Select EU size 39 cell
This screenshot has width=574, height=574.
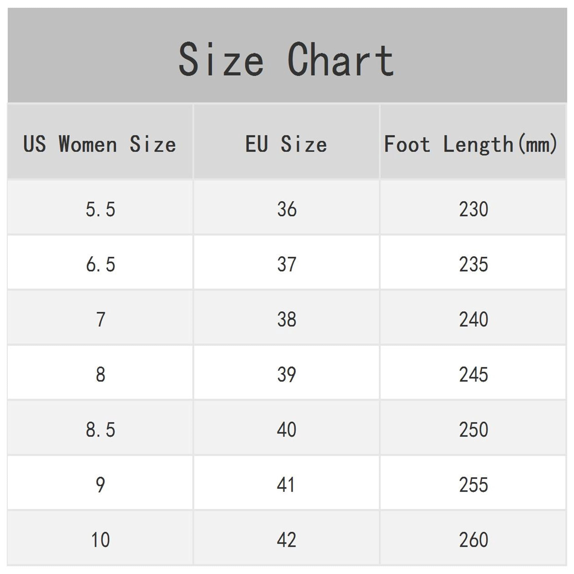[x=286, y=373]
